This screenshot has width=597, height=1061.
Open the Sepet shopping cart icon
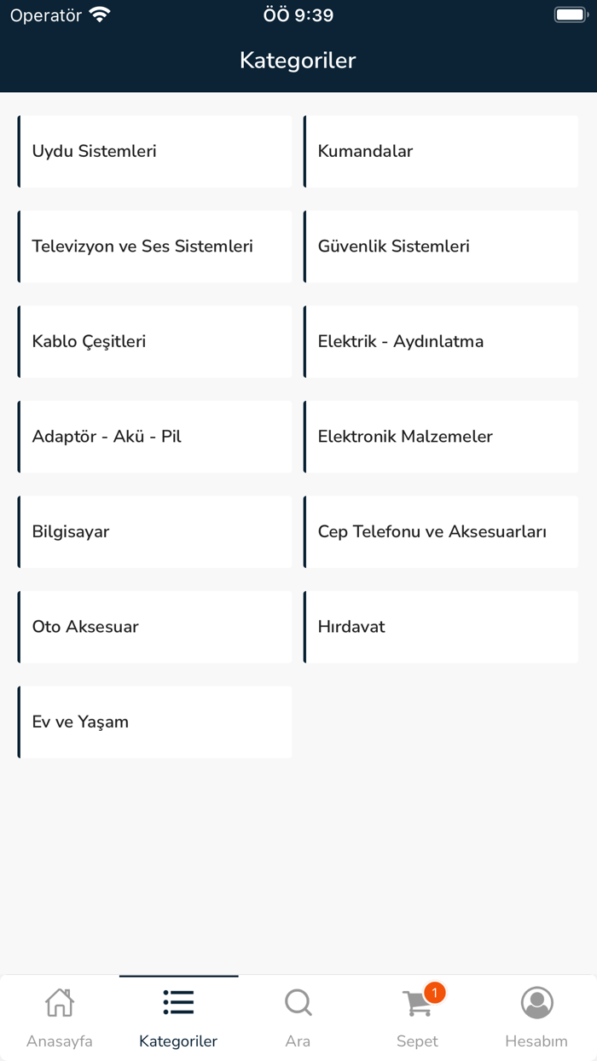pos(417,1005)
